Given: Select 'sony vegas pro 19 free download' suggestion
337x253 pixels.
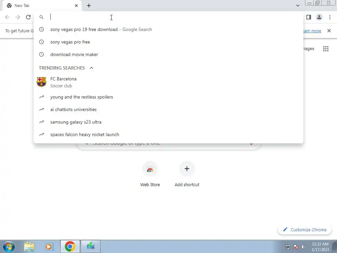Looking at the screenshot, I should pos(168,29).
